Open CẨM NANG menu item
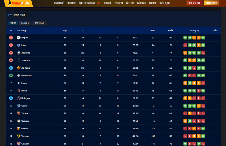This screenshot has width=226, height=146. [142, 3]
